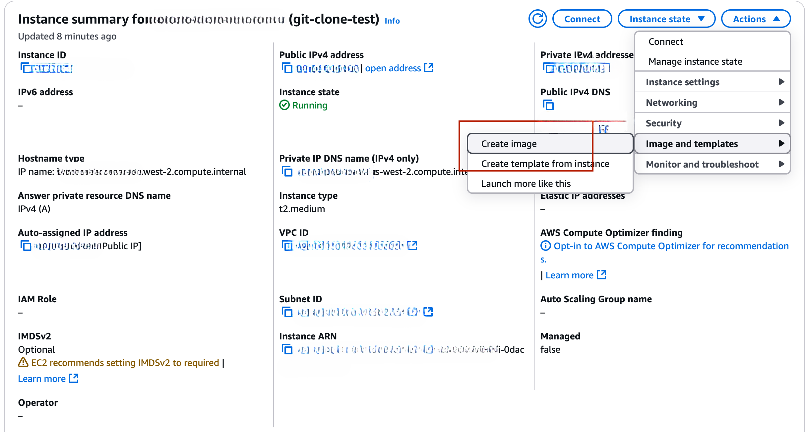Collapse the Actions dropdown

tap(756, 19)
